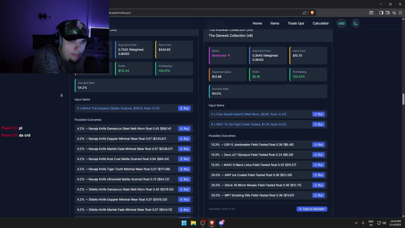
Task: Click the Identified: 2025-11-02 text
Action: (x=222, y=209)
